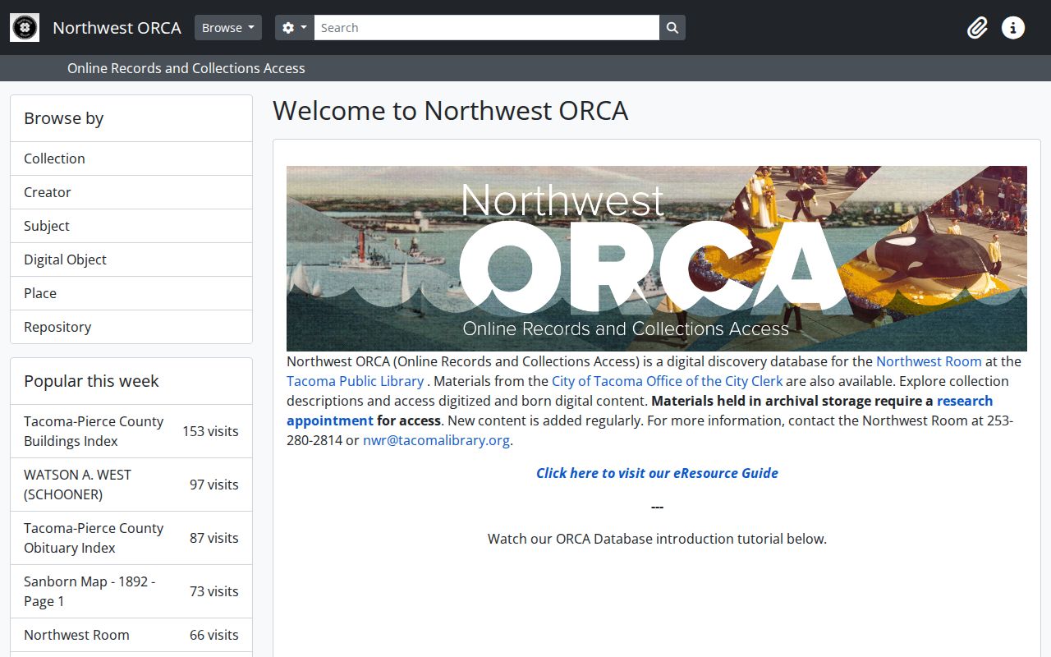Viewport: 1051px width, 657px height.
Task: Click Welcome to Northwest ORCA heading
Action: pos(450,110)
